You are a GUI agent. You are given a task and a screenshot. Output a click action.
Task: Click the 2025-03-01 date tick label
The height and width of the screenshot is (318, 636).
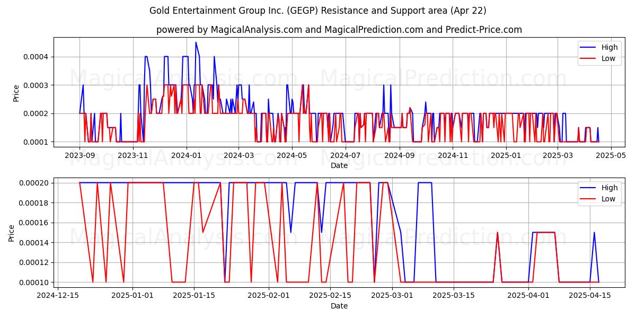tap(392, 296)
